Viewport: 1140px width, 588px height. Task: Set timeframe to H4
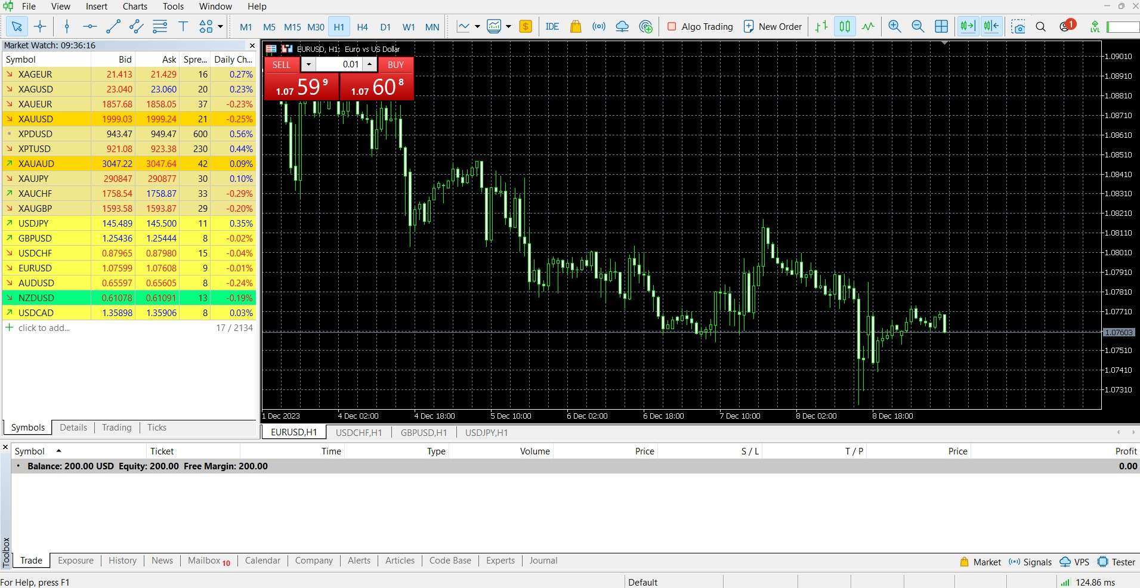click(x=362, y=27)
